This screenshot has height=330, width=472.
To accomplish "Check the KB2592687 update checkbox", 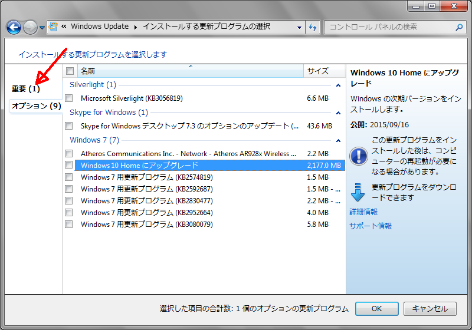I will [69, 189].
